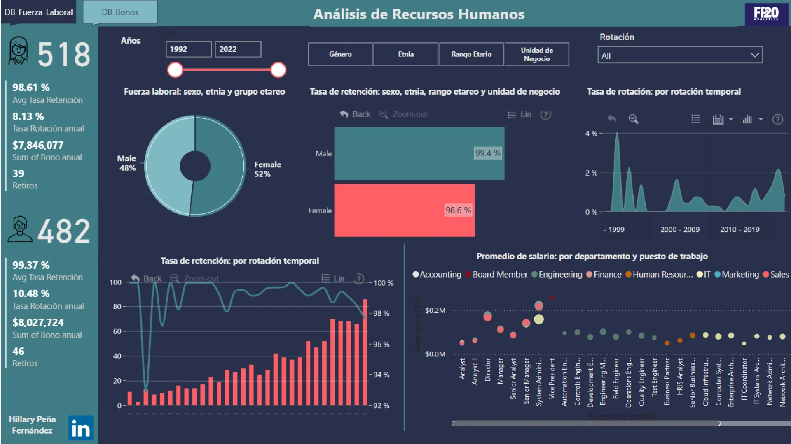Click the male employee avatar icon beside 482
This screenshot has width=791, height=444.
coord(19,229)
